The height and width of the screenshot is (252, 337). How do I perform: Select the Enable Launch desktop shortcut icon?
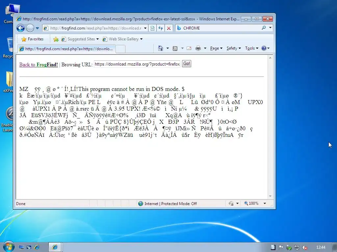(8, 119)
